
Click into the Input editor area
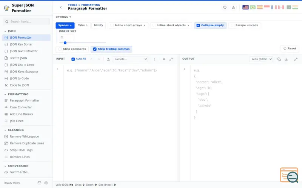click(x=120, y=123)
